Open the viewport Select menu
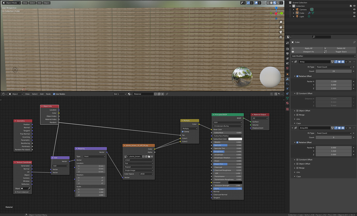 [x=32, y=3]
